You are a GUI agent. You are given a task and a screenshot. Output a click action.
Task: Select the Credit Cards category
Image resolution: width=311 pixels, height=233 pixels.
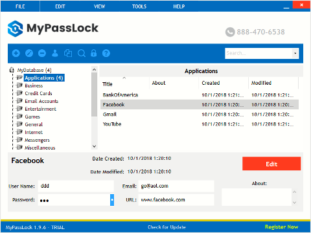click(38, 93)
